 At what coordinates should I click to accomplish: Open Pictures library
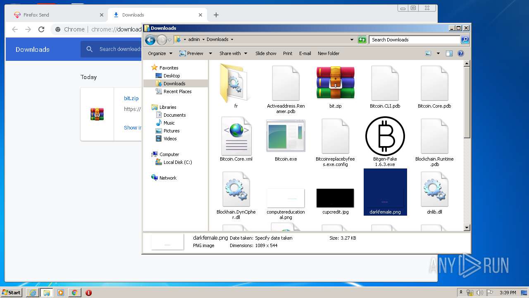pos(172,131)
